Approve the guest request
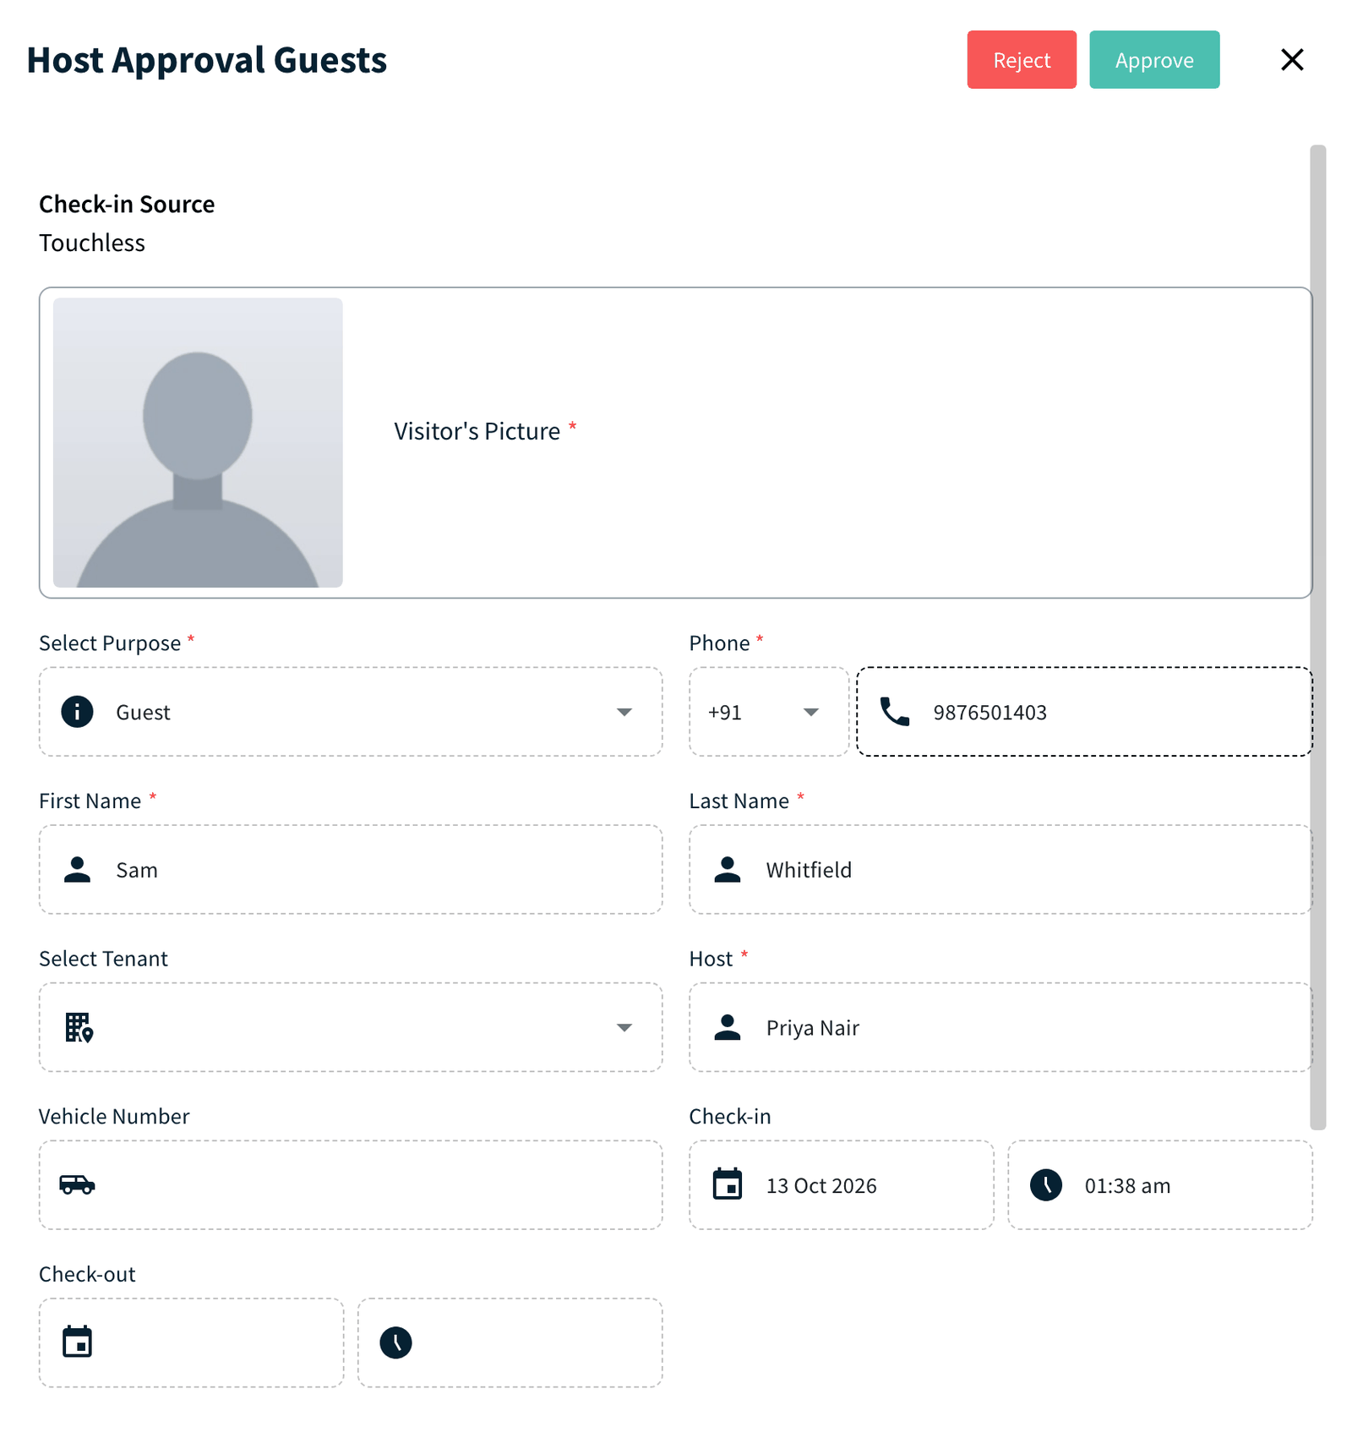 pos(1154,60)
